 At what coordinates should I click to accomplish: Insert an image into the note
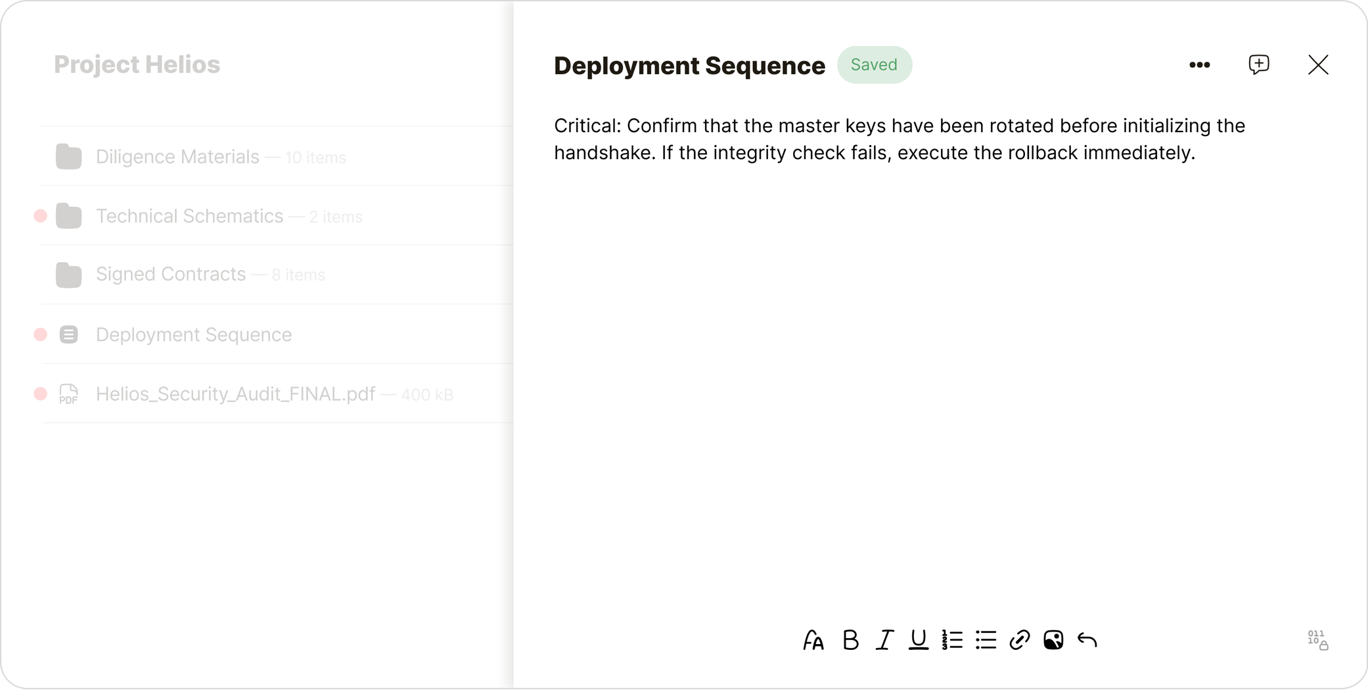click(x=1053, y=640)
